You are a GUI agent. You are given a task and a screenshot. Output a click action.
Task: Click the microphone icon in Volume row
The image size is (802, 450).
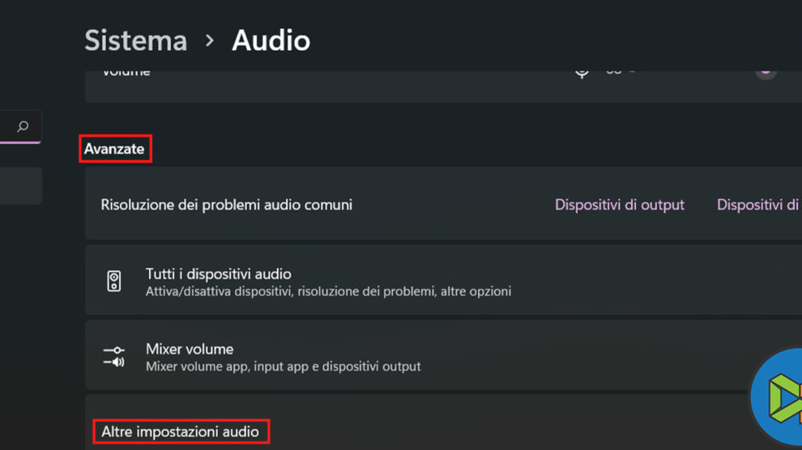point(582,72)
